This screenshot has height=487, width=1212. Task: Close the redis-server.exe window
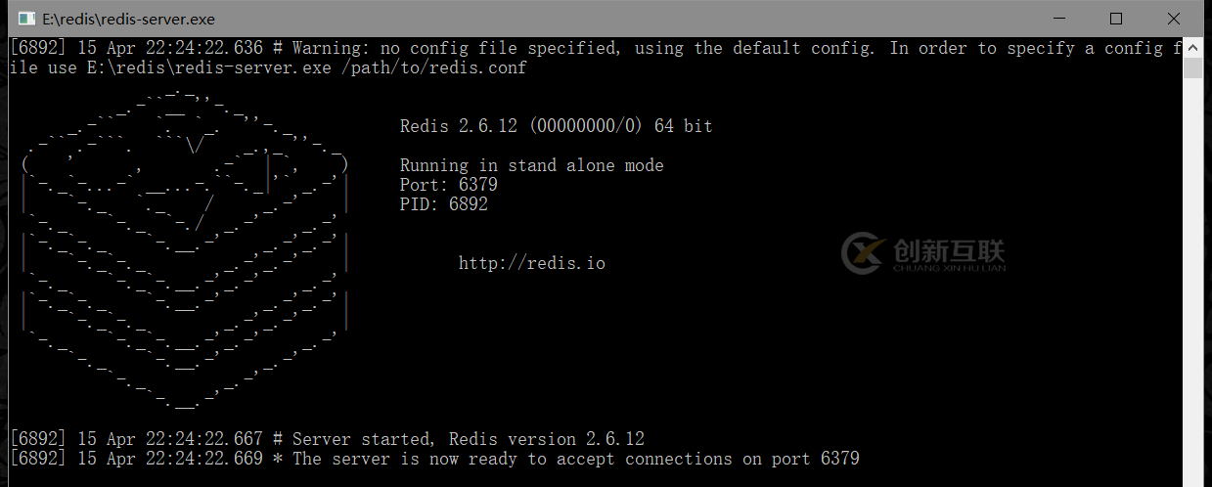[1174, 19]
